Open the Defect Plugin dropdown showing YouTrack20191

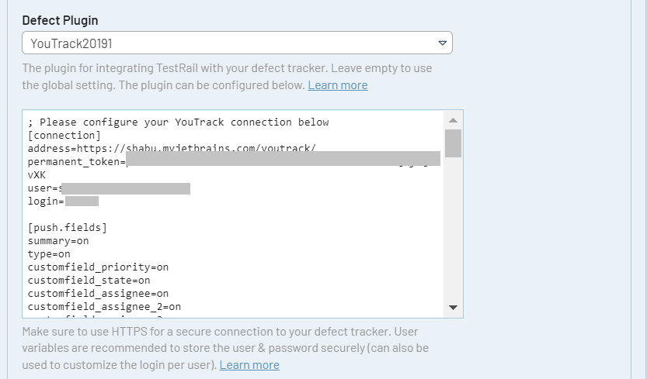236,43
